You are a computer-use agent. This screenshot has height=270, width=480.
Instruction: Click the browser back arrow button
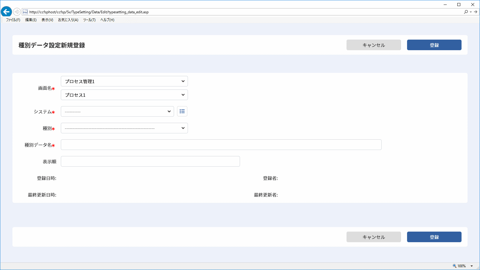[6, 12]
